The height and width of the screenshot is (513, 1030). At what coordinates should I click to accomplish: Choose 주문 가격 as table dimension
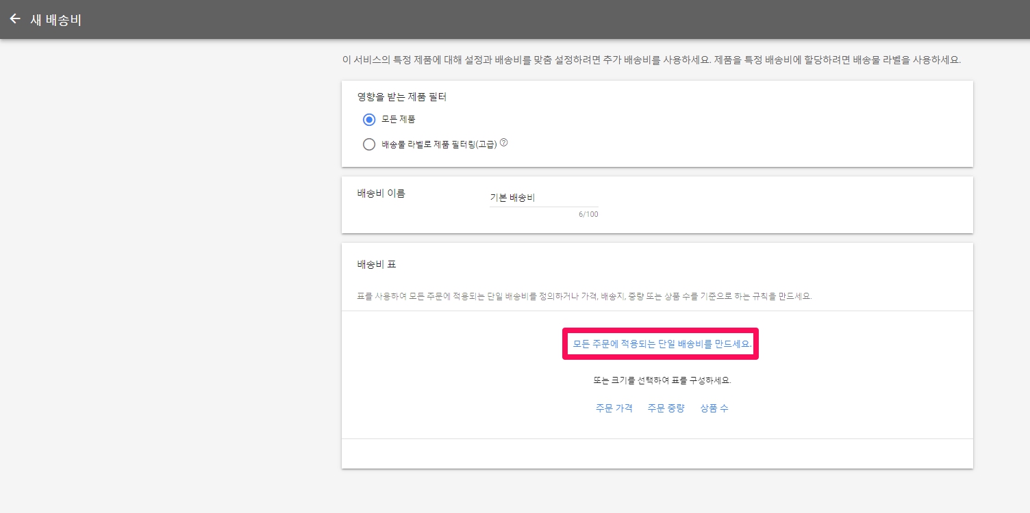[614, 408]
